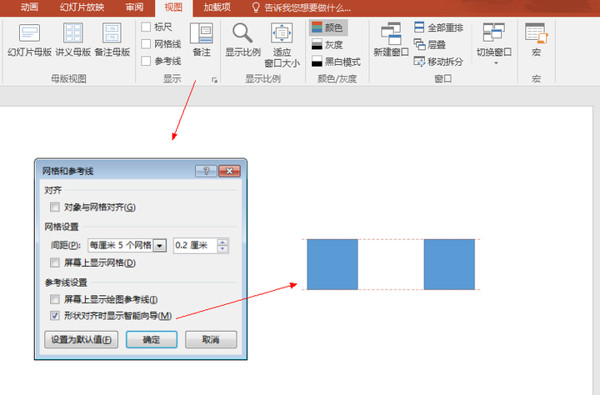Click the 0.2 厘米 spacing input field
Viewport: 600px width, 395px height.
click(195, 245)
